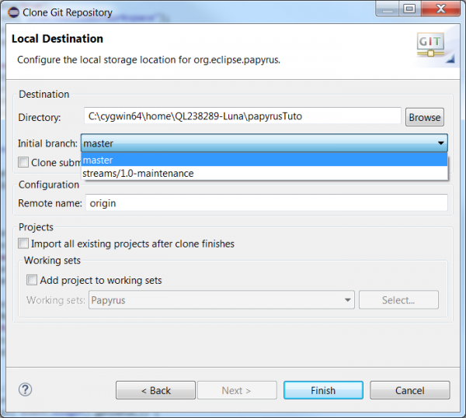Click the Finish button

[323, 390]
